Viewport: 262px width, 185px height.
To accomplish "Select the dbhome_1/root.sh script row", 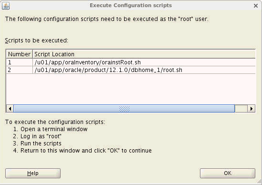I will coord(131,70).
